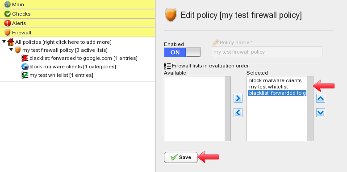
Task: Click the block malware clients globe icon
Action: click(25, 67)
